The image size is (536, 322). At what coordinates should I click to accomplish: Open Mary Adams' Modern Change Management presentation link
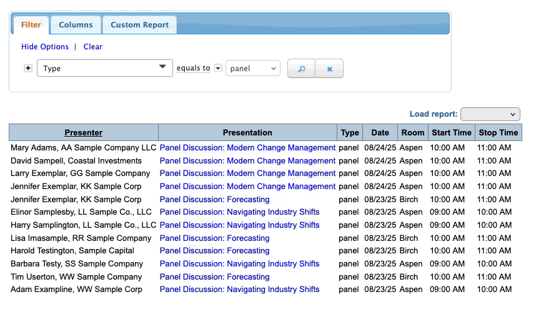247,148
